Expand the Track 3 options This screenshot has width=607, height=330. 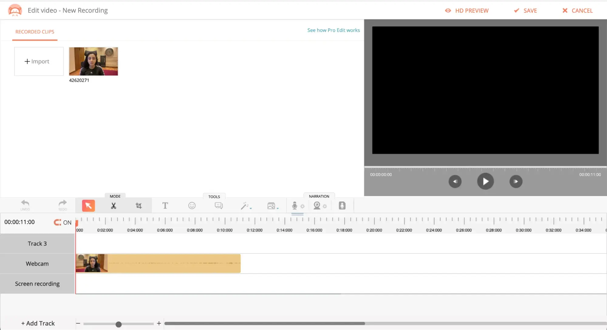tap(37, 243)
